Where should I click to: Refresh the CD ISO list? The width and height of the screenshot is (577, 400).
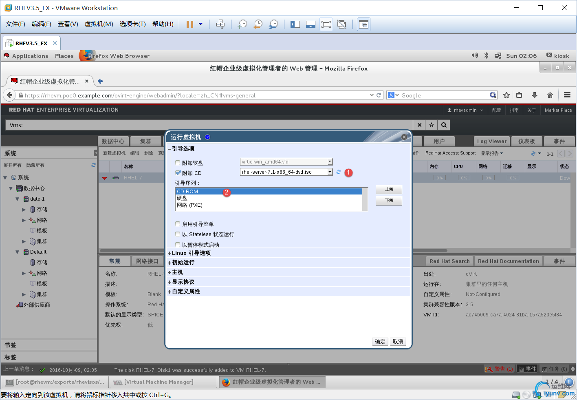(338, 172)
